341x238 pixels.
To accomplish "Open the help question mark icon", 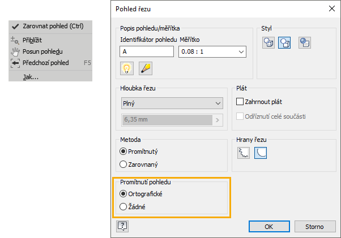I will click(x=121, y=226).
